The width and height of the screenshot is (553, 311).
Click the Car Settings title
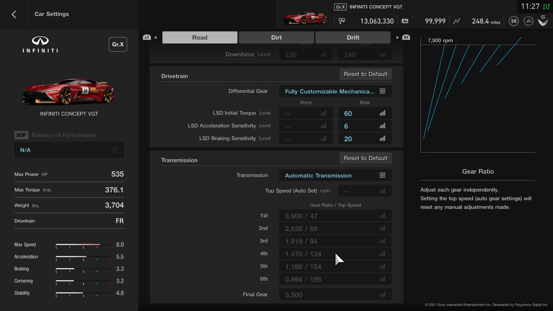coord(51,14)
